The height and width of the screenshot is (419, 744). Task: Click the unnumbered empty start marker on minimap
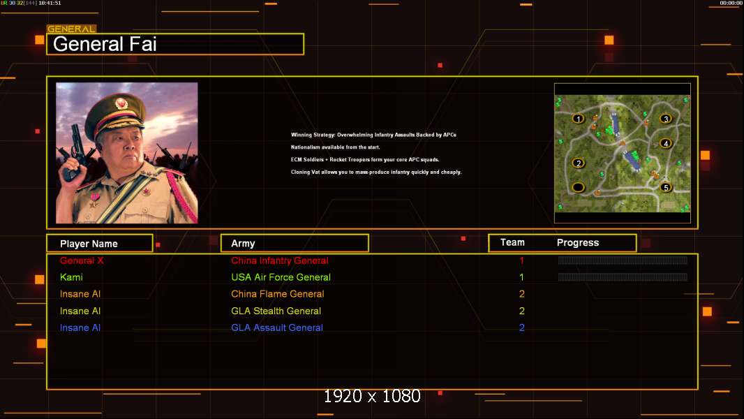578,187
